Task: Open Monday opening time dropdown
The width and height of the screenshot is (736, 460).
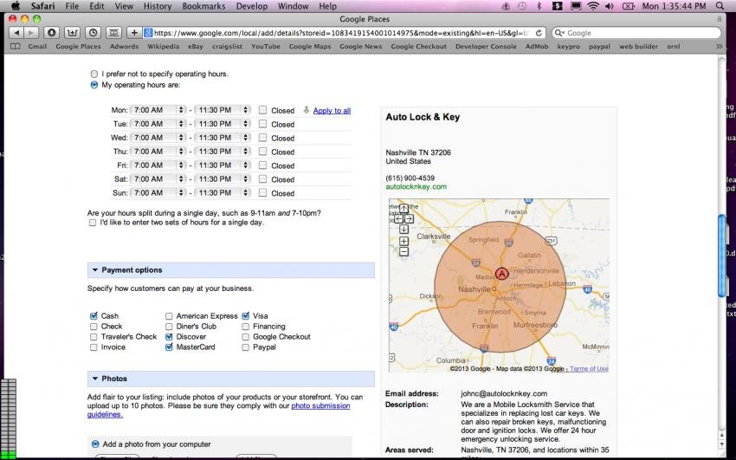Action: [x=158, y=110]
